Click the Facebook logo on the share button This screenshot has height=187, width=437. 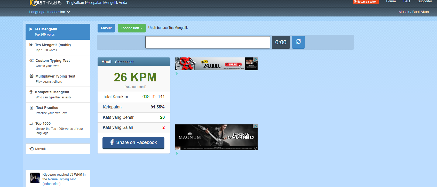[x=112, y=142]
